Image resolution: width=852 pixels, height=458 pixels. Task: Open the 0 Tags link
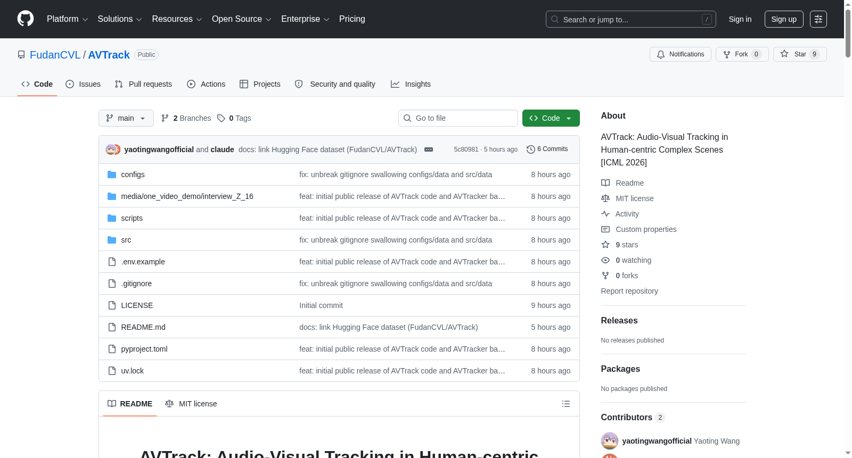234,118
